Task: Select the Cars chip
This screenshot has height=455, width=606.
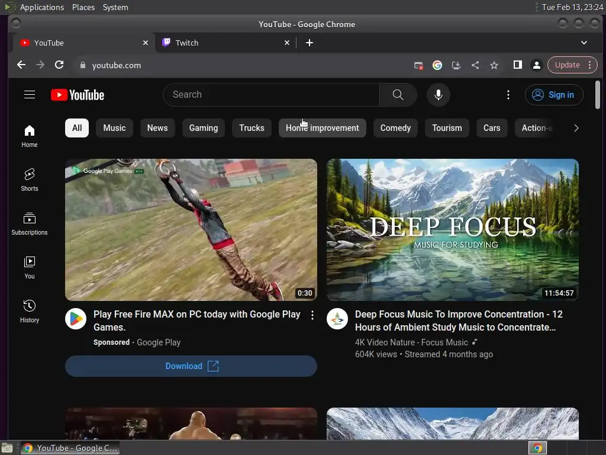Action: pos(492,128)
